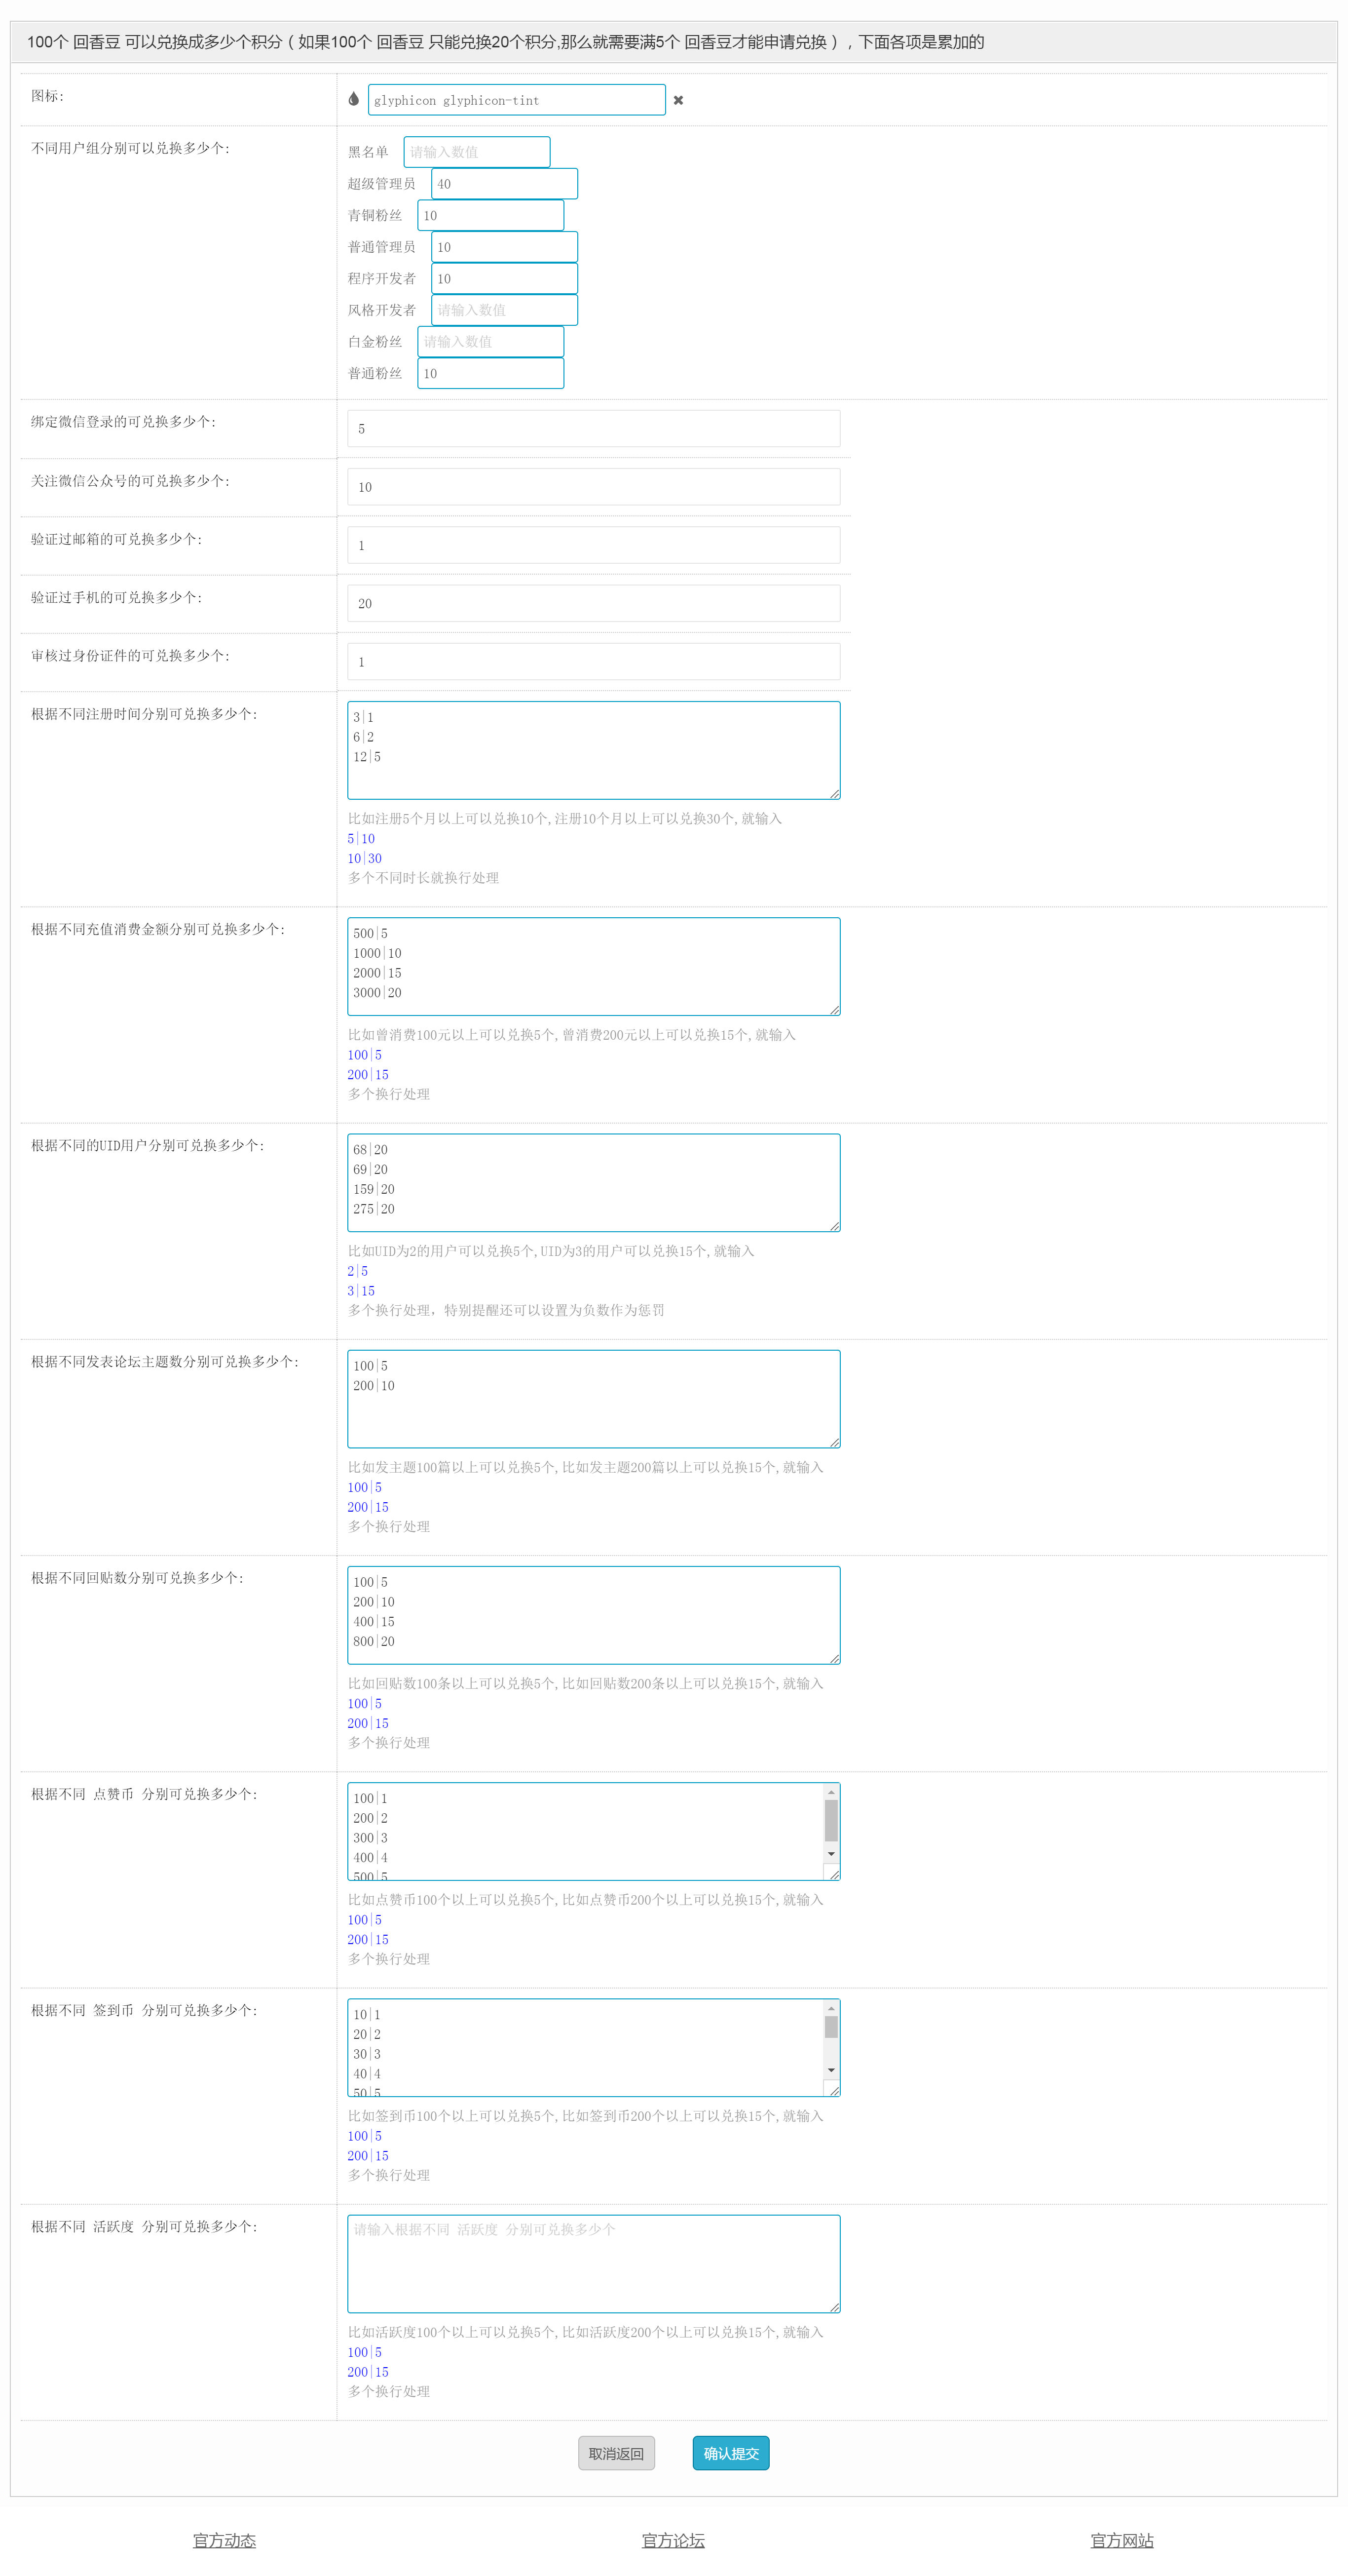
Task: Click the 点赞币 textarea scrollbar thumb
Action: pyautogui.click(x=830, y=1821)
